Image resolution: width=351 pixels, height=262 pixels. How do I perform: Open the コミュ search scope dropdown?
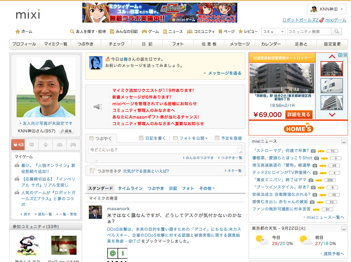click(x=273, y=32)
